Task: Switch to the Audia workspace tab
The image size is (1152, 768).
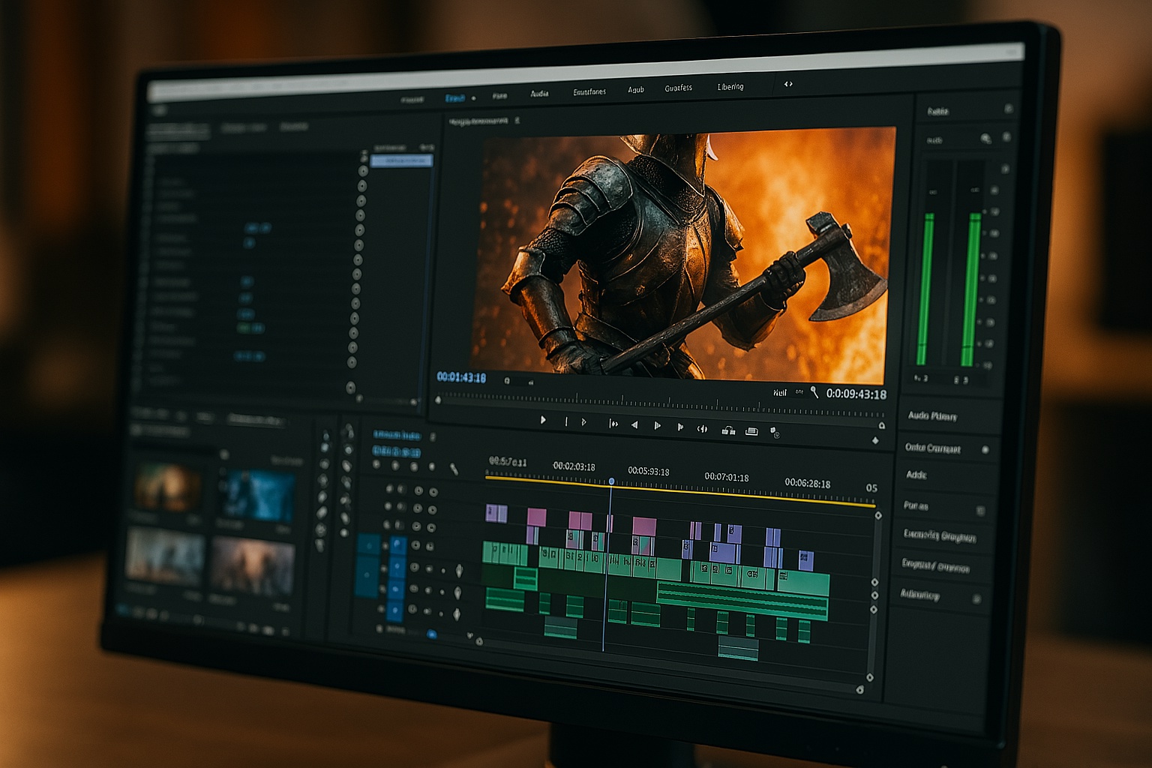Action: coord(539,94)
